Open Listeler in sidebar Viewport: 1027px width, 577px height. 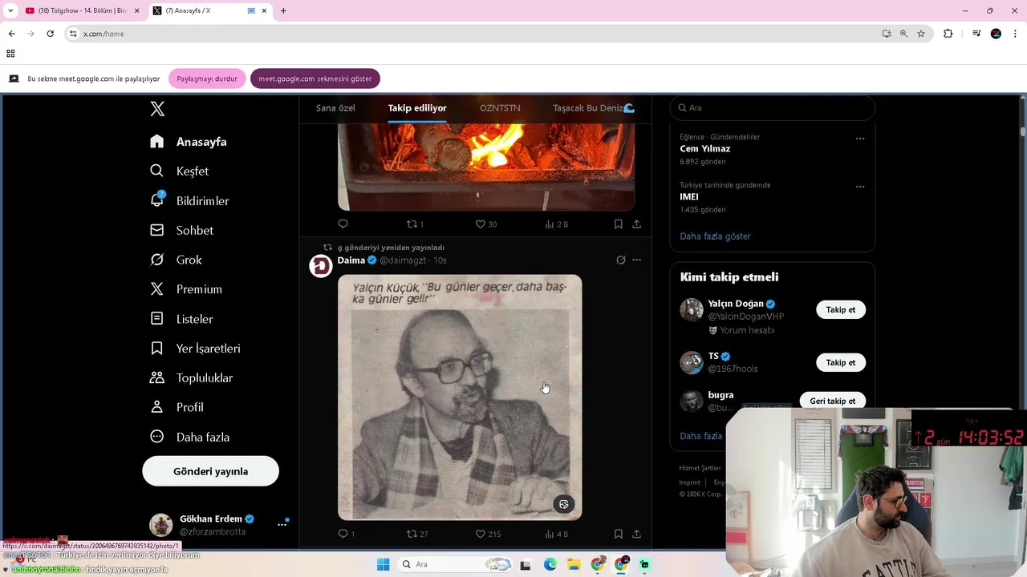181,319
